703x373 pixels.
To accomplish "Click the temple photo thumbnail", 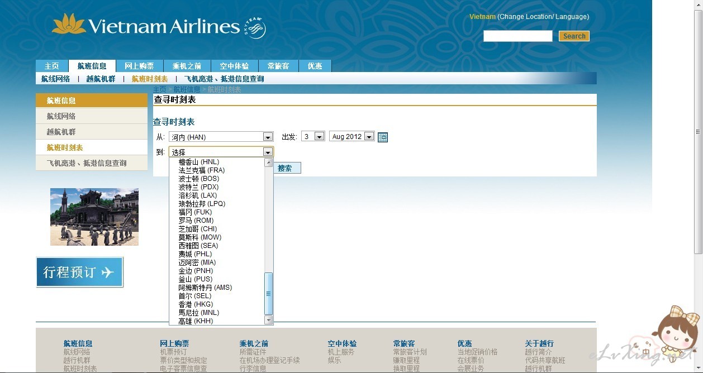I will tap(94, 217).
